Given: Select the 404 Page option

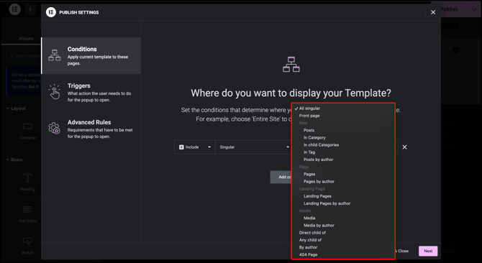Looking at the screenshot, I should pyautogui.click(x=308, y=254).
